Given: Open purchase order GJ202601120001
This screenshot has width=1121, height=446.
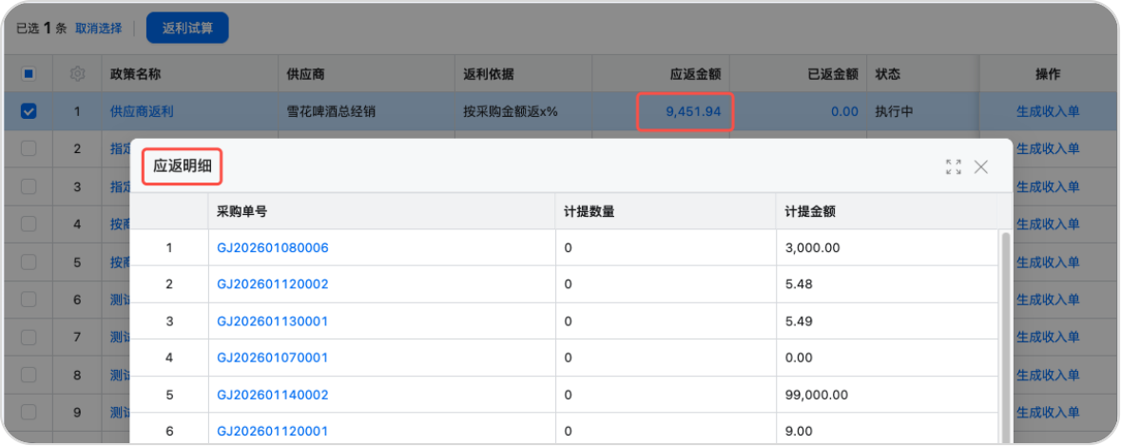Looking at the screenshot, I should [273, 431].
